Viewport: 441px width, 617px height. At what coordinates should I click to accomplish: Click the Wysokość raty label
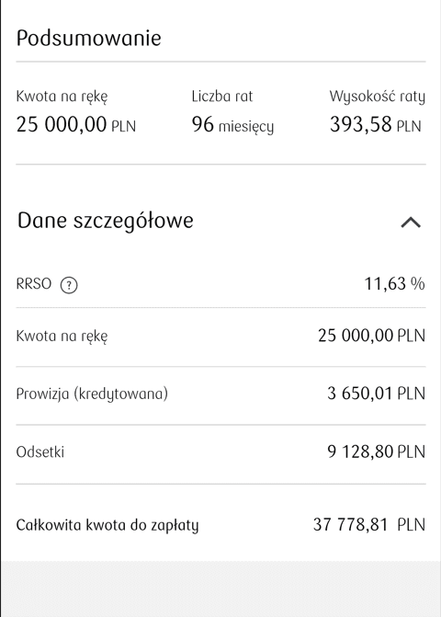tap(378, 97)
